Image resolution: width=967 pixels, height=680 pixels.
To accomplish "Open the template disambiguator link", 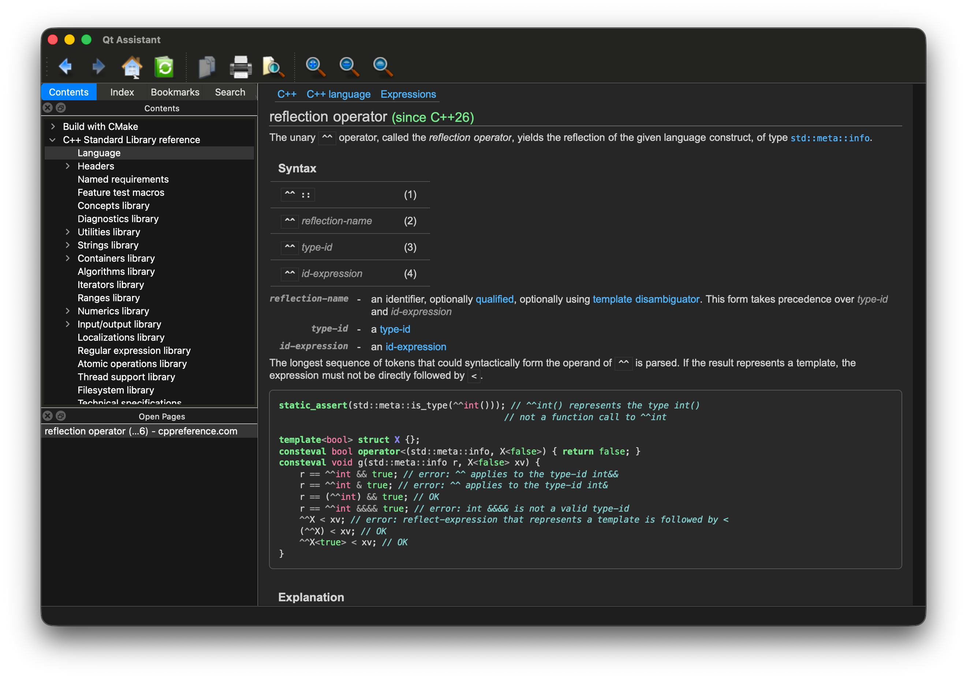I will click(646, 299).
